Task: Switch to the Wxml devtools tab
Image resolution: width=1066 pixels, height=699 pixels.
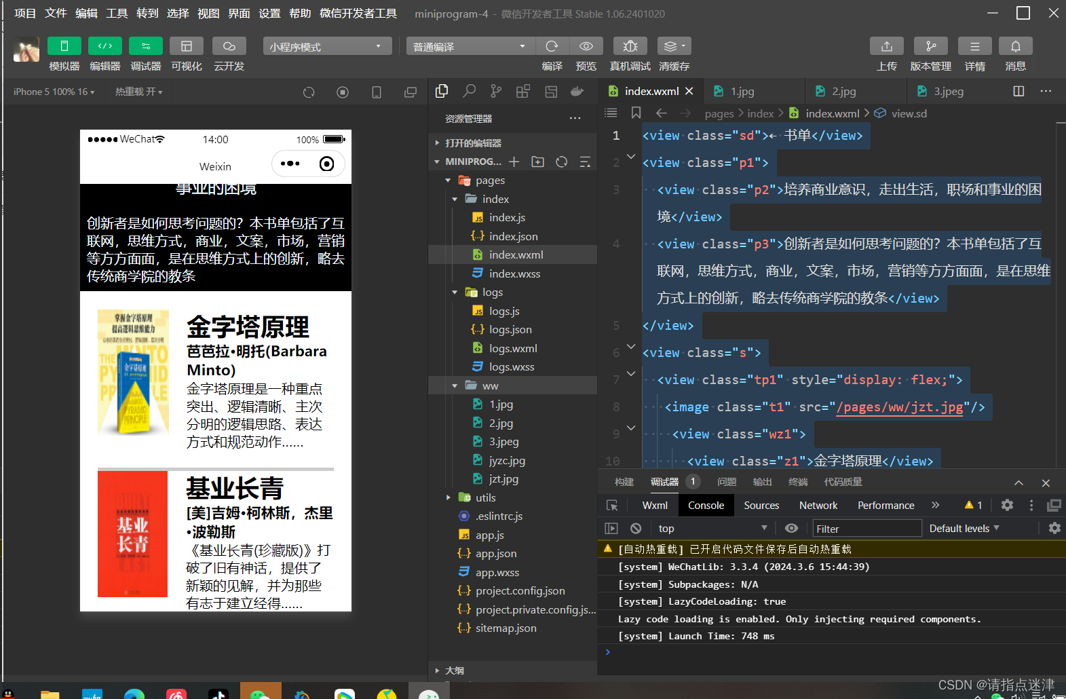Action: coord(655,505)
